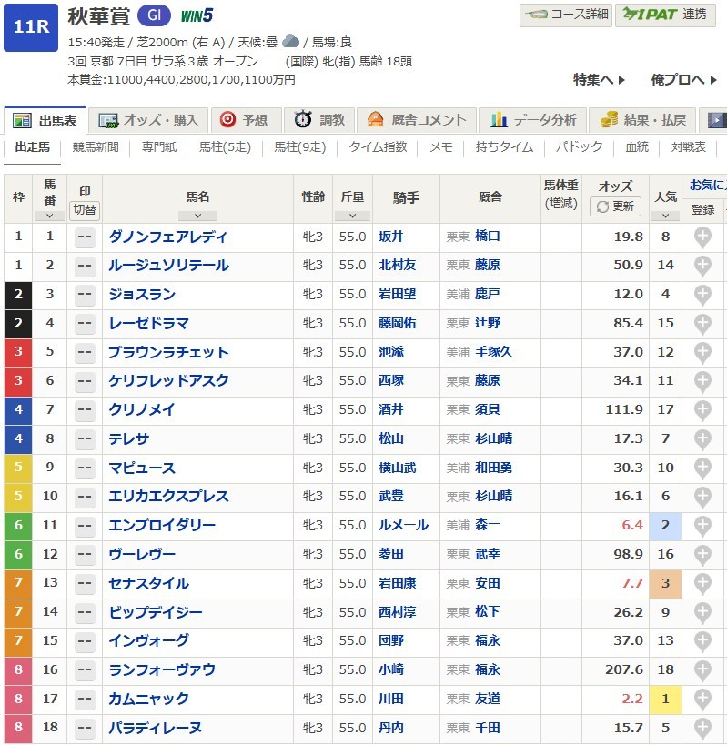Click the WIN5 logo
This screenshot has width=727, height=745.
pos(197,15)
